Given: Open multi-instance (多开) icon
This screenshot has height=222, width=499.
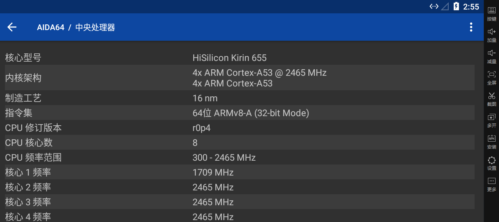Looking at the screenshot, I should [492, 121].
